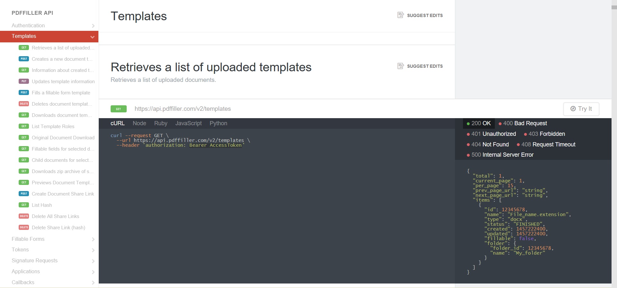Switch to the Python code tab
617x288 pixels.
point(218,123)
